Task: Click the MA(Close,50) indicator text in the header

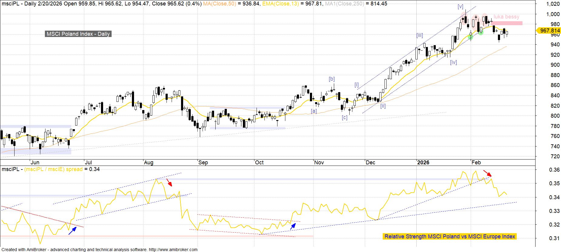Action: pyautogui.click(x=220, y=4)
